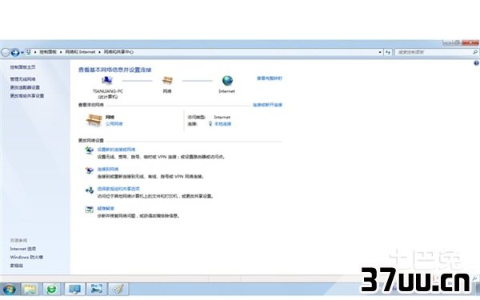Click the control panel search field
Viewport: 480px width, 300px height.
(434, 52)
